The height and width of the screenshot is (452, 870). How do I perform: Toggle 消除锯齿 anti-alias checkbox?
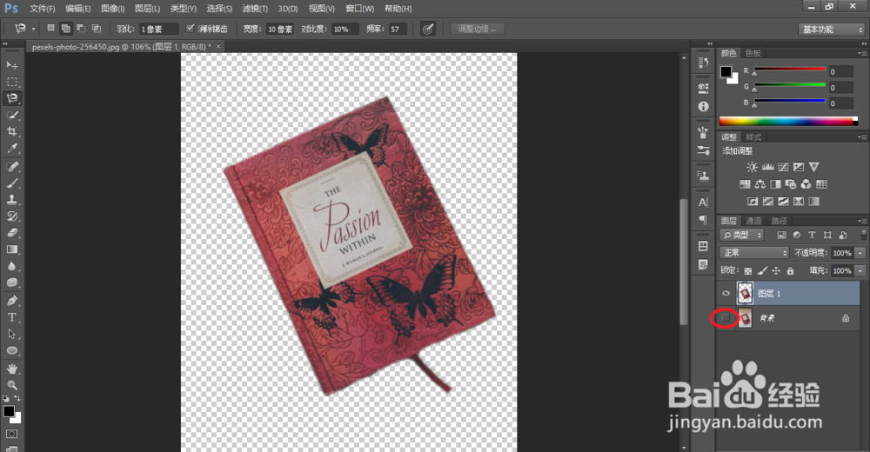pos(191,29)
